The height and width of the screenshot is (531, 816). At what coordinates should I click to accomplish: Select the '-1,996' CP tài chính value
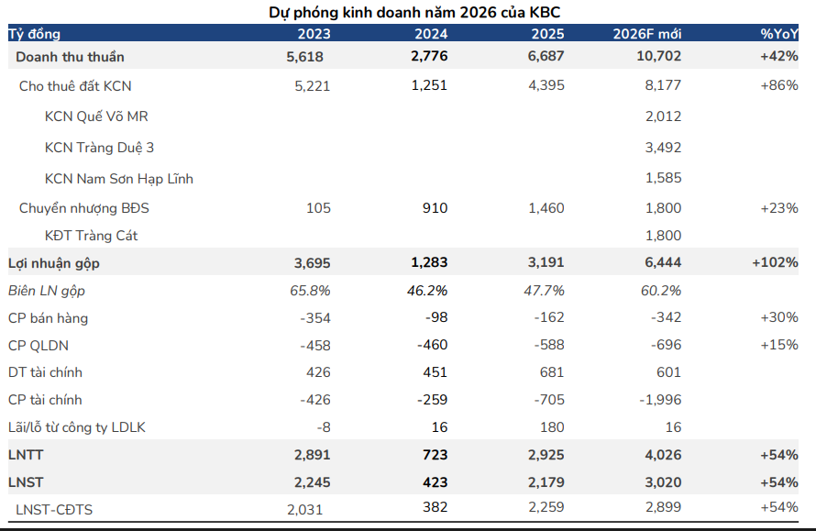coord(658,400)
